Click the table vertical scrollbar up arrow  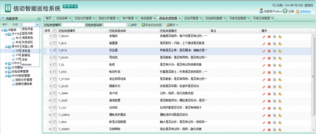[313, 35]
